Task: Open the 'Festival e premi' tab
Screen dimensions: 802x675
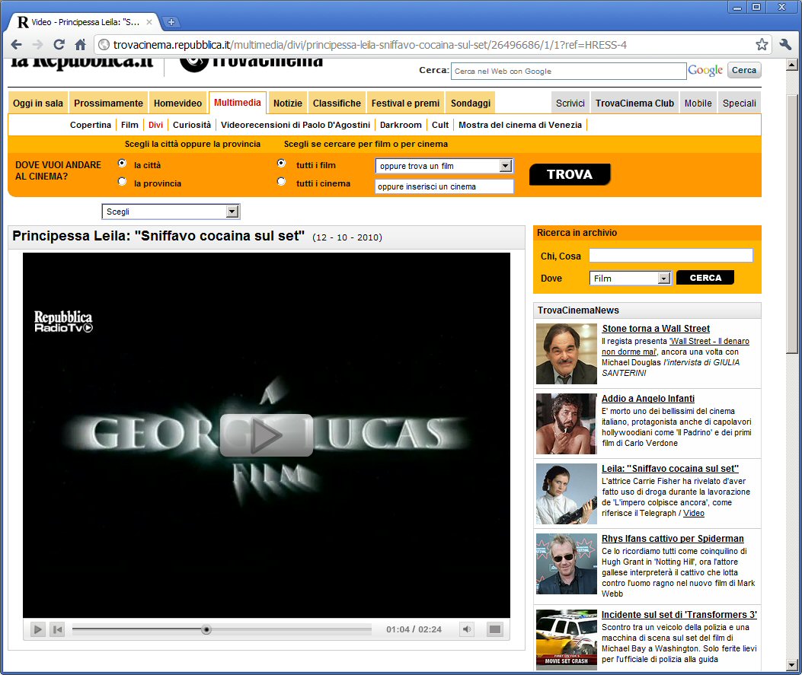Action: point(406,103)
